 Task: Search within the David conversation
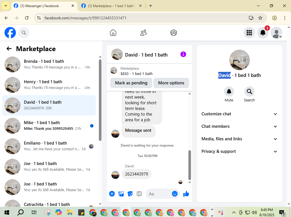click(249, 94)
